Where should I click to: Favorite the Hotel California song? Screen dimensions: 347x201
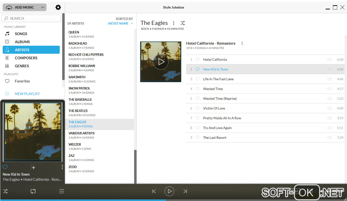tap(197, 60)
